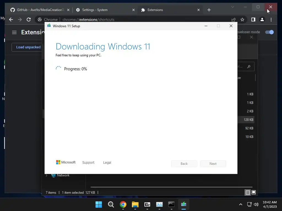This screenshot has width=282, height=211.
Task: Close the GitHub tab
Action: click(x=68, y=10)
